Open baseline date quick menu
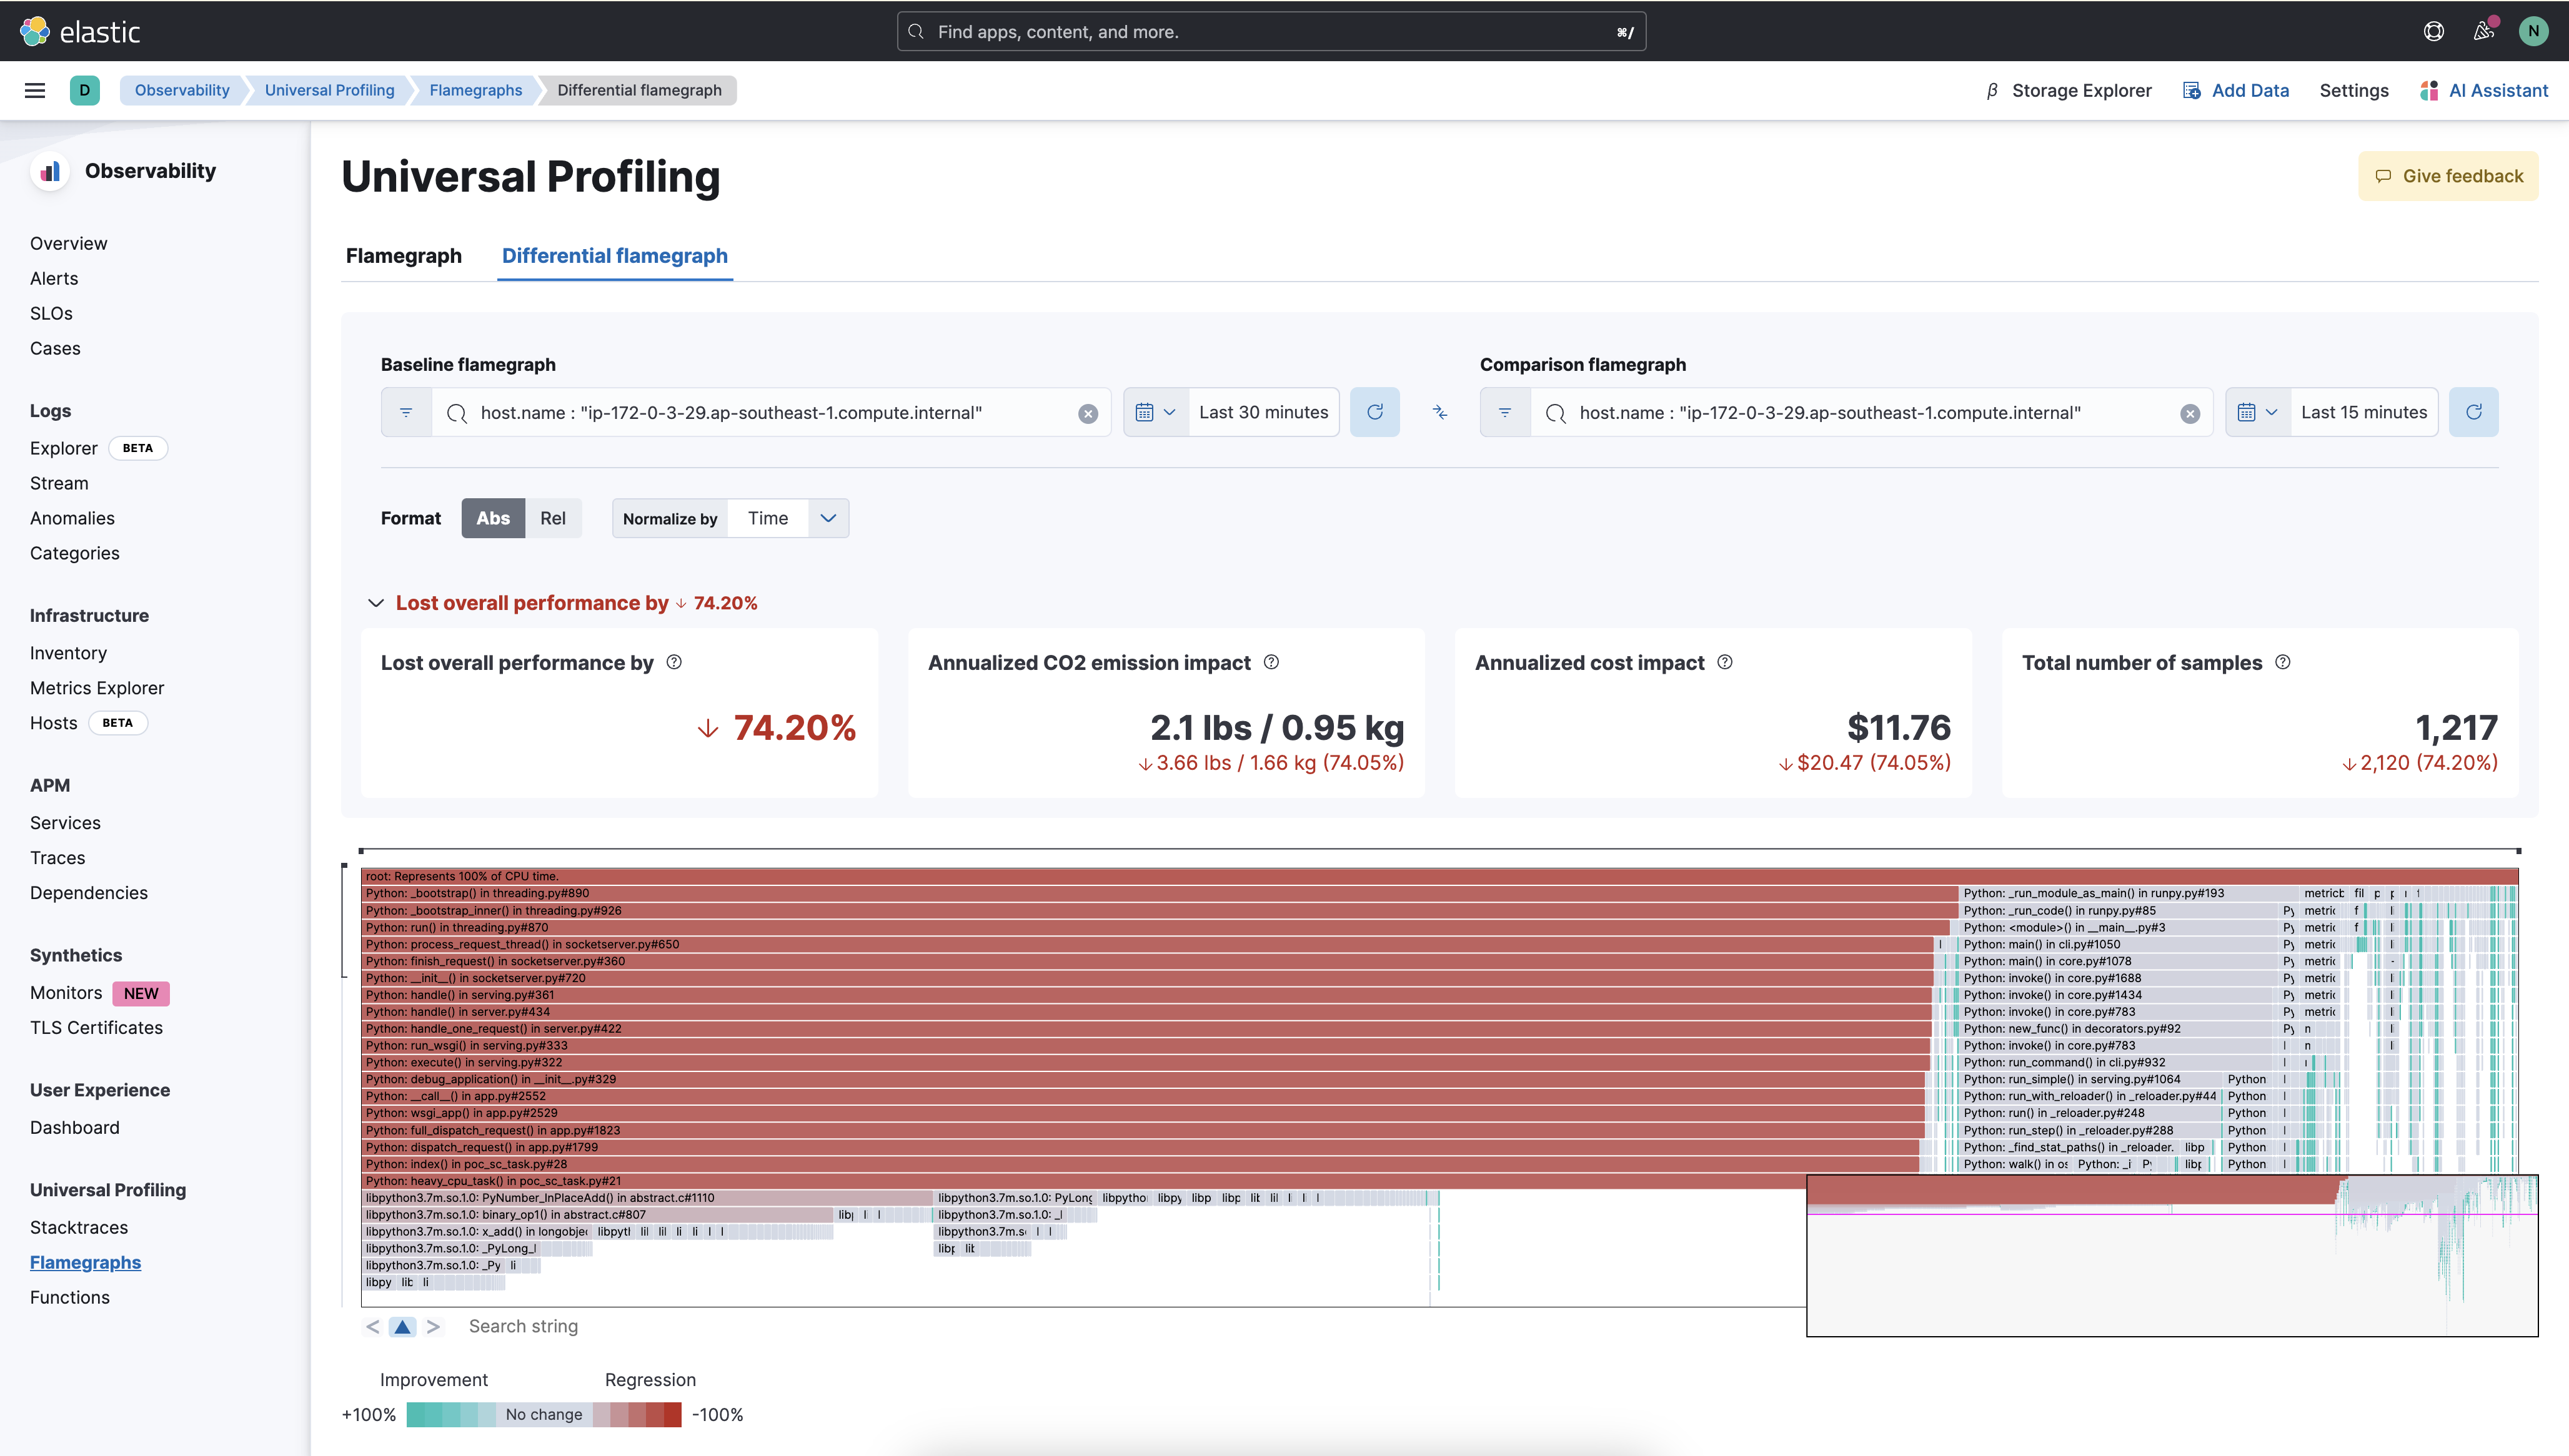Image resolution: width=2569 pixels, height=1456 pixels. [1155, 412]
